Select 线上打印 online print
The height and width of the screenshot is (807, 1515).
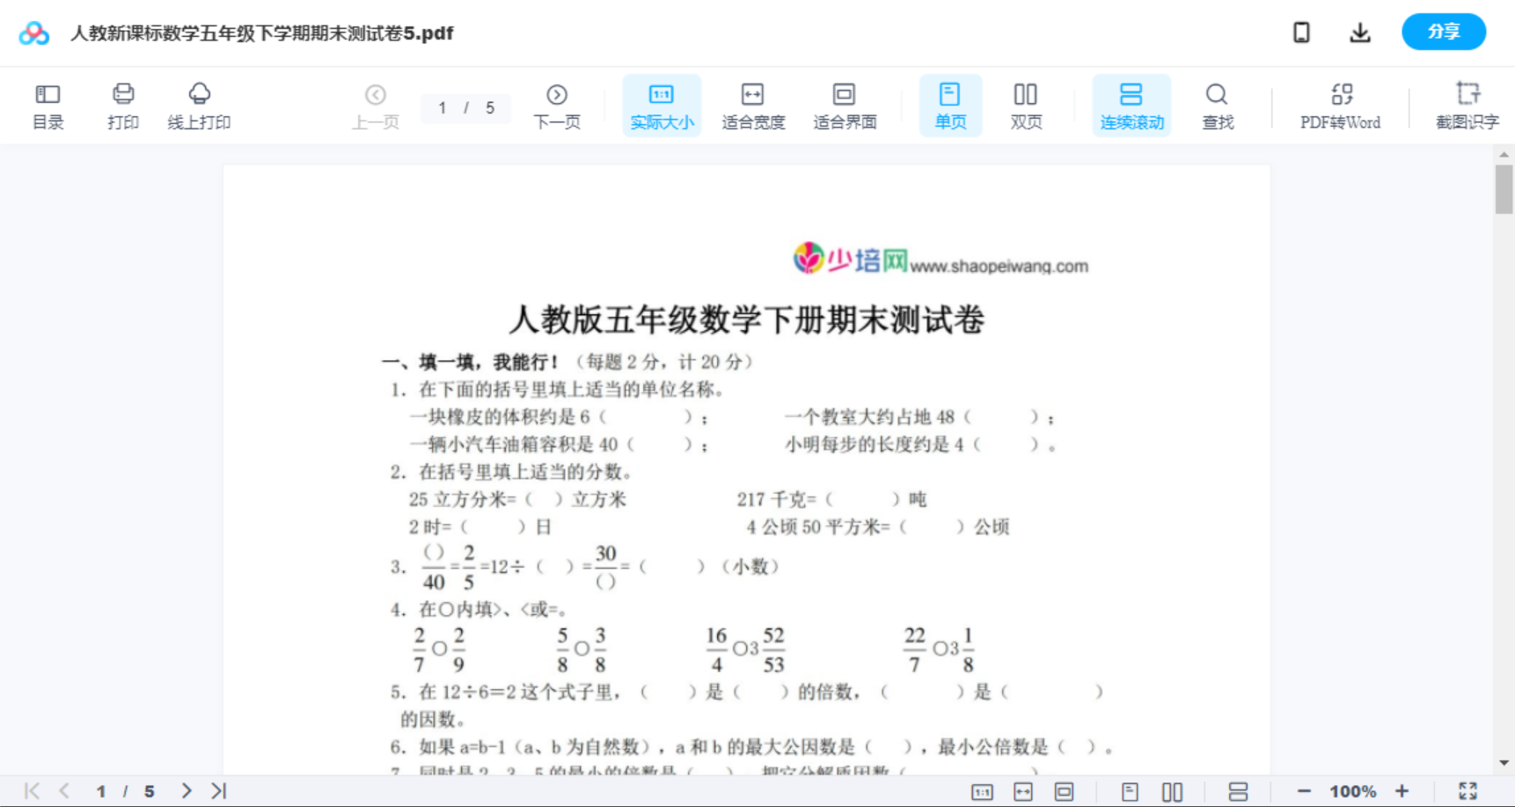tap(199, 105)
